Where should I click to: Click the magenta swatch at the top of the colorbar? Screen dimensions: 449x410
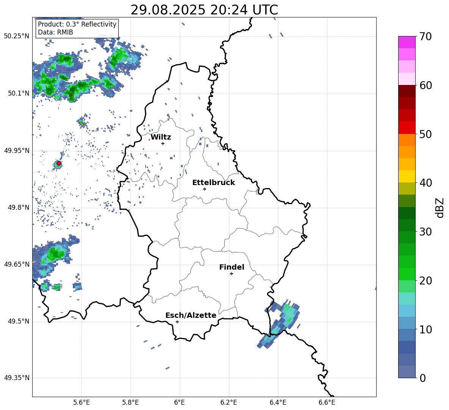tap(407, 42)
